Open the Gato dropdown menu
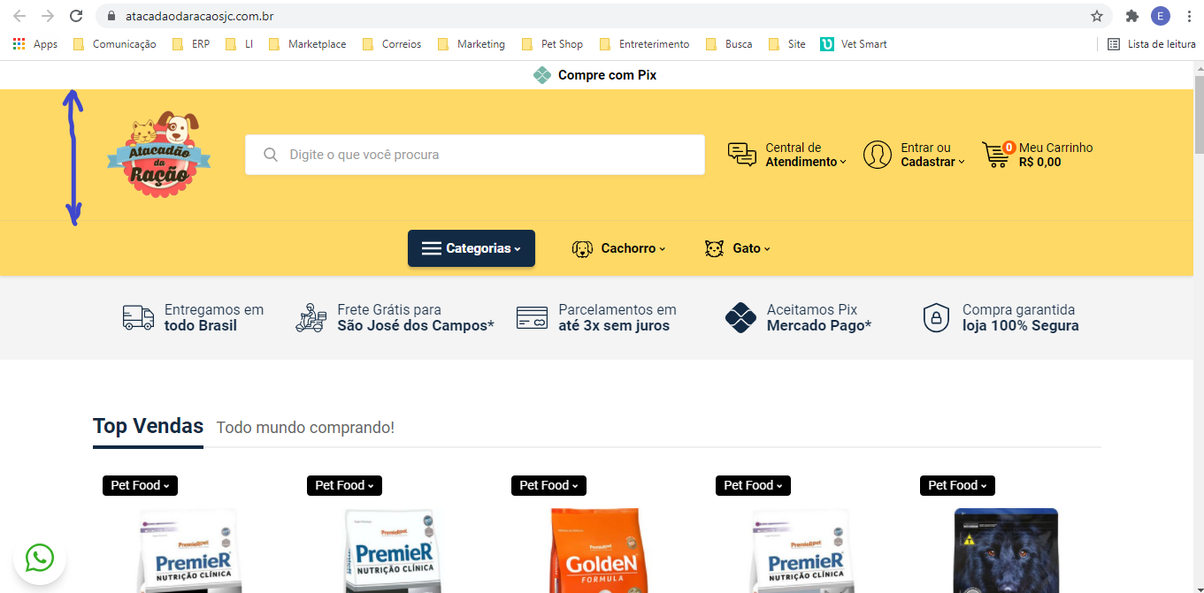The width and height of the screenshot is (1204, 593). click(738, 248)
